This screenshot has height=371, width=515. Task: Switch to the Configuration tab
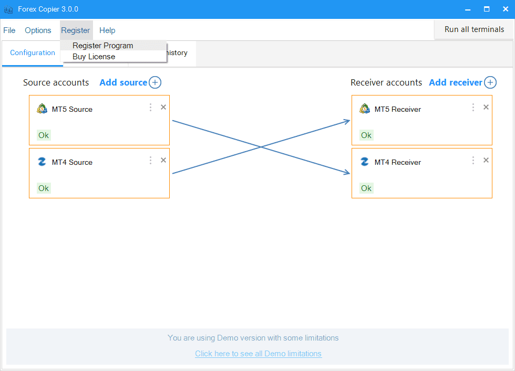pos(33,53)
